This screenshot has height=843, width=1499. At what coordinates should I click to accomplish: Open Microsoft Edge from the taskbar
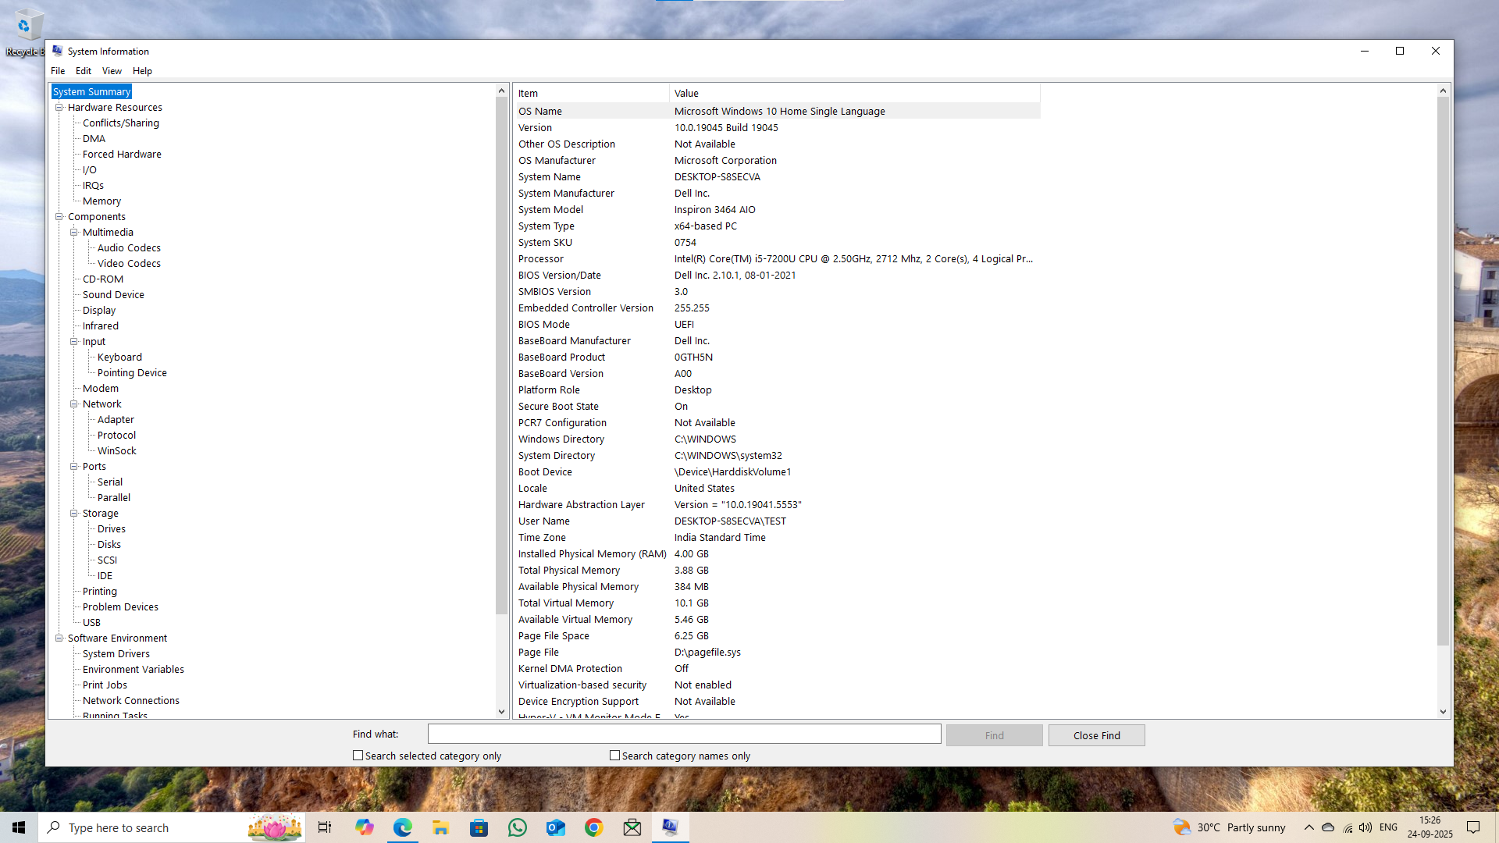[402, 827]
